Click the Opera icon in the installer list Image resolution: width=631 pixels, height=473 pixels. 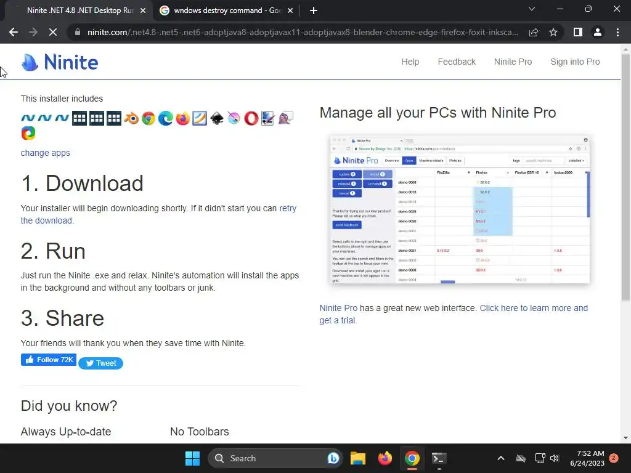(x=251, y=118)
